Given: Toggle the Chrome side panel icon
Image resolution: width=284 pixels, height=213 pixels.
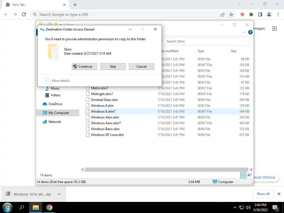Looking at the screenshot, I should point(260,14).
